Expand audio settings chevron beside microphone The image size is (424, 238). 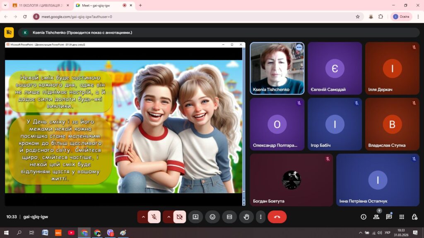pyautogui.click(x=143, y=217)
